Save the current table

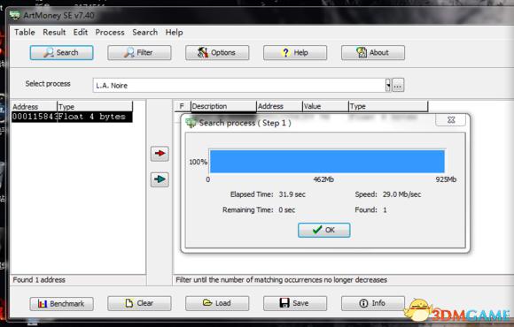(x=295, y=303)
